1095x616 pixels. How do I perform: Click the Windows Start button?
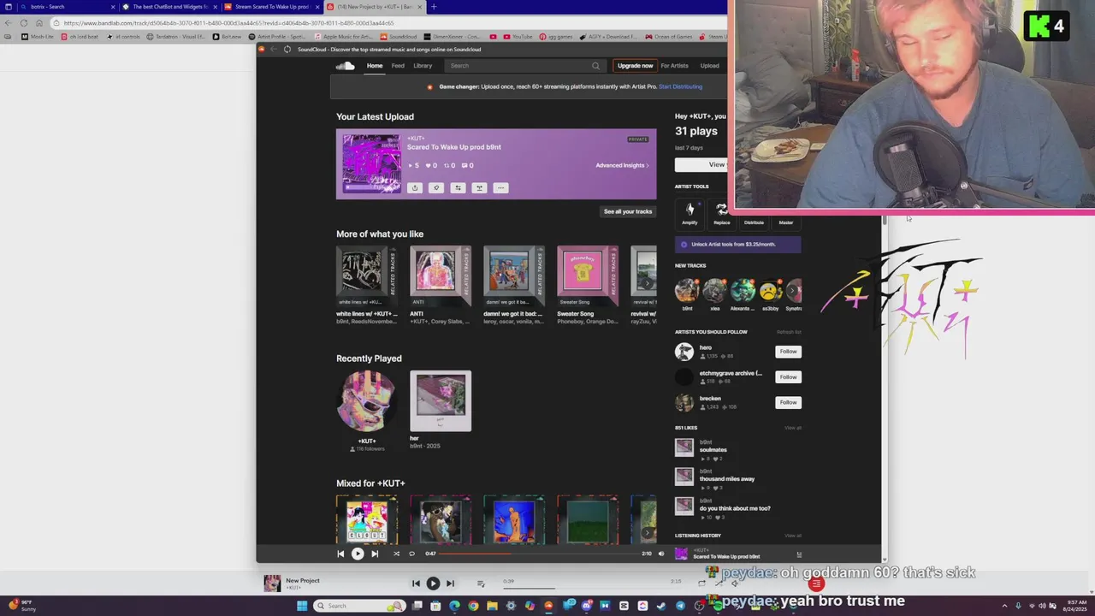click(301, 606)
